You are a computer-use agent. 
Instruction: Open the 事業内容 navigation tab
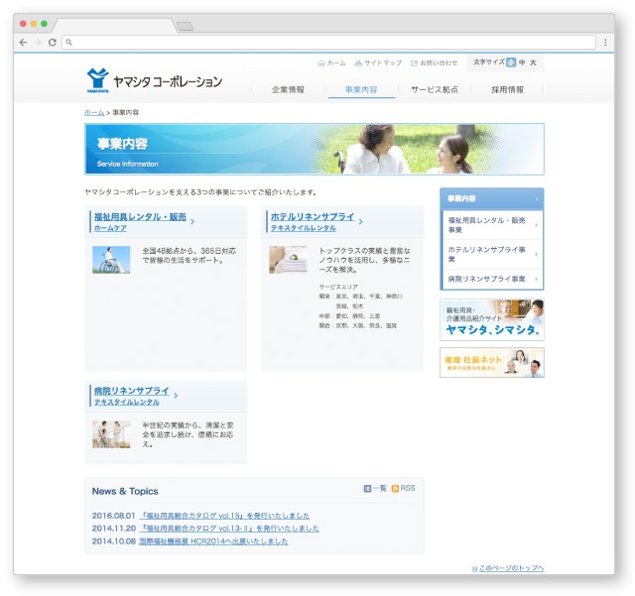[x=361, y=90]
